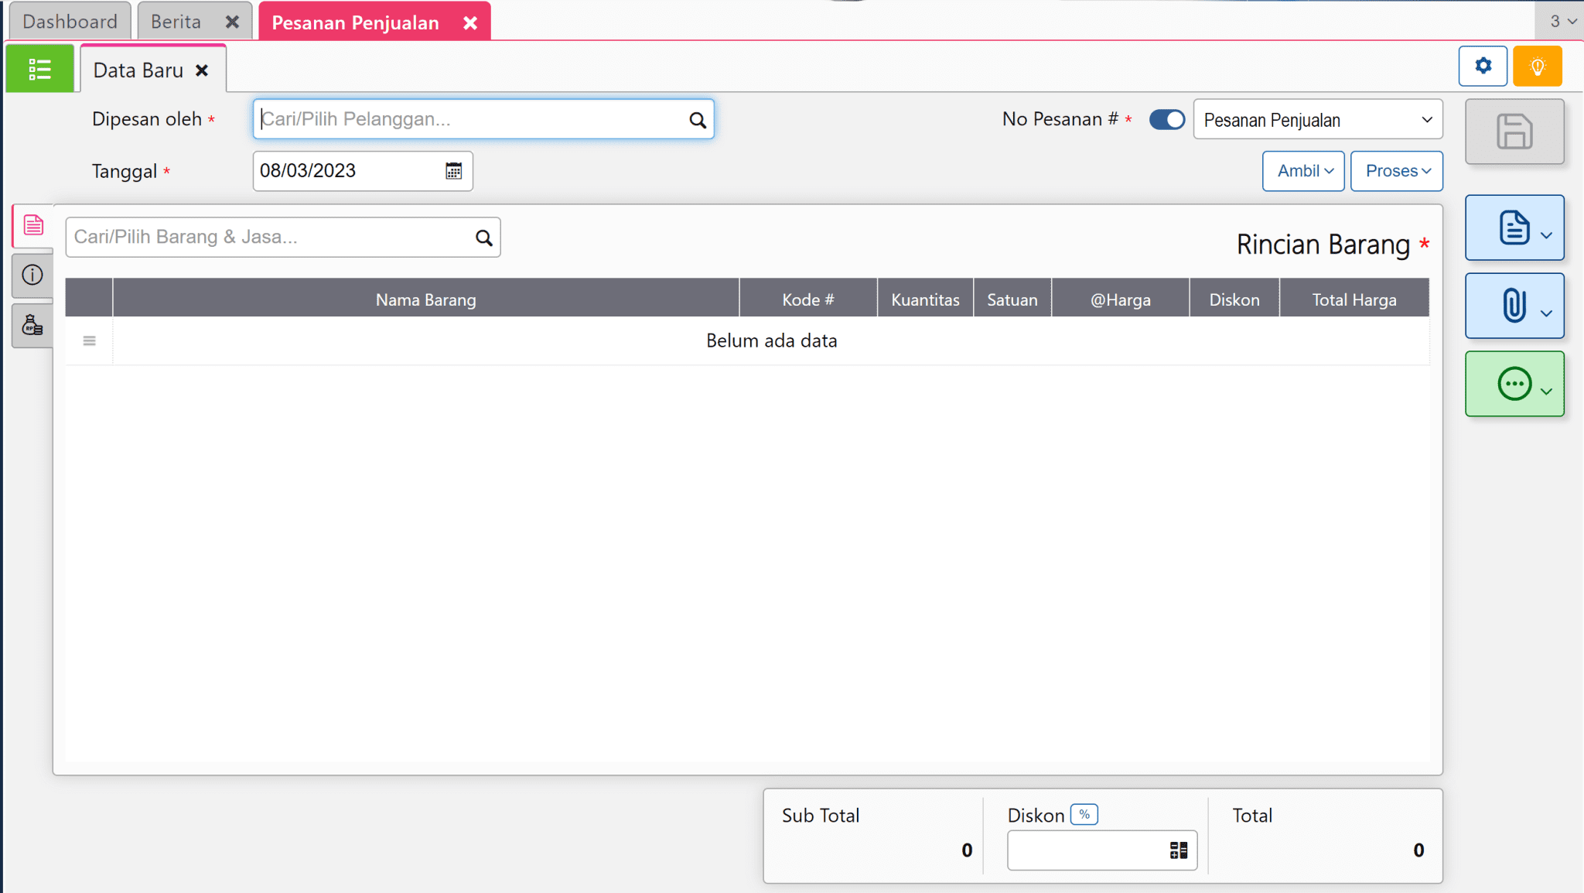Toggle the No Pesanan auto-number switch

[1166, 120]
